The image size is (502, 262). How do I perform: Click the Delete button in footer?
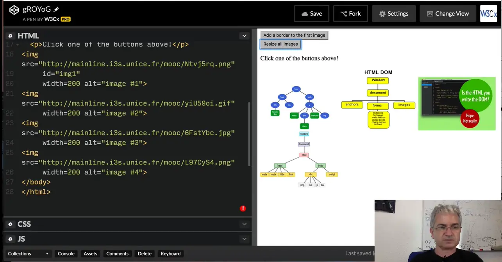click(x=145, y=253)
